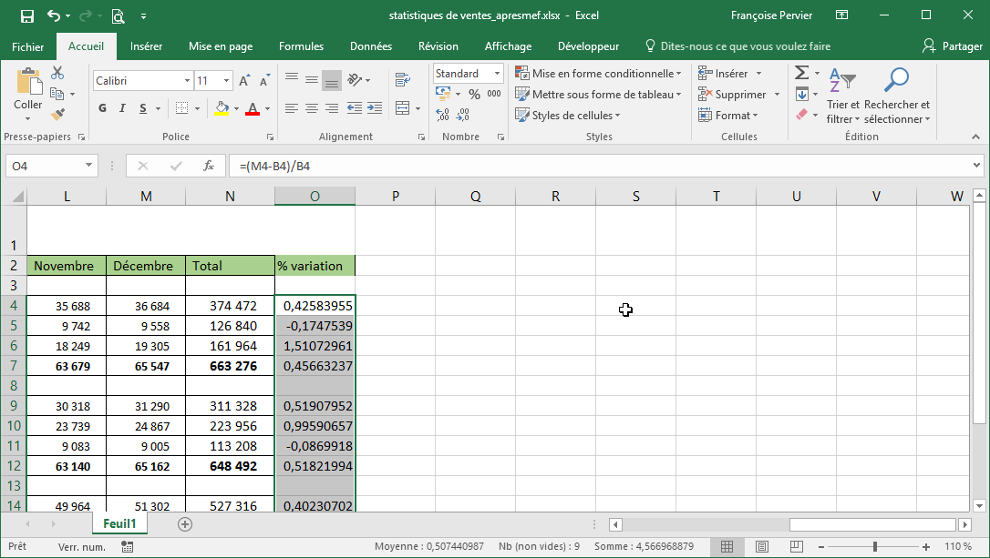Click the percent style icon
Image resolution: width=990 pixels, height=558 pixels.
474,95
